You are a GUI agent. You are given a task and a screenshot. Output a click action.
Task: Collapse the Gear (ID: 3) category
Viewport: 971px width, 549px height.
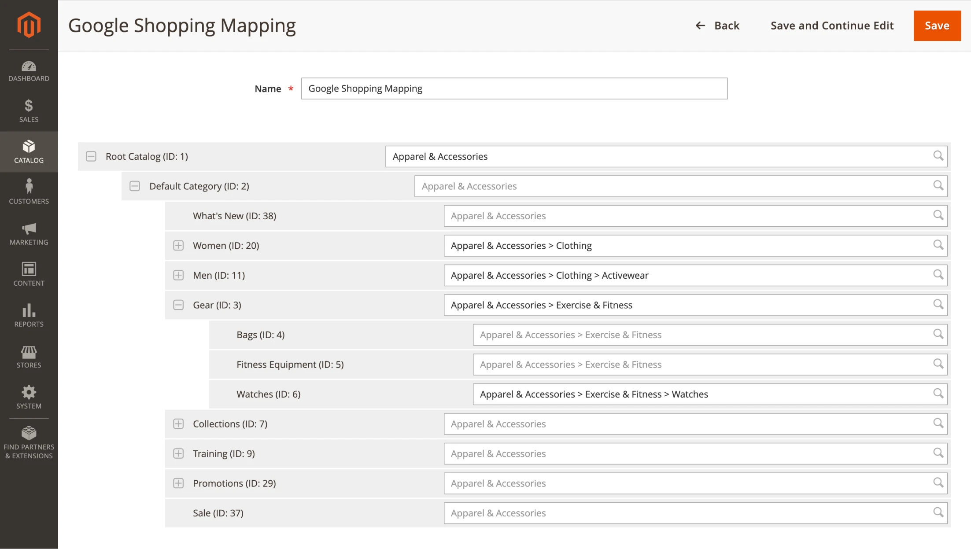pyautogui.click(x=178, y=305)
